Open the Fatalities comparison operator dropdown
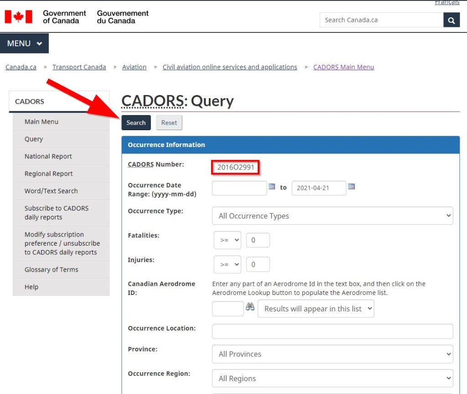Screen dimensions: 467x394 pyautogui.click(x=228, y=240)
